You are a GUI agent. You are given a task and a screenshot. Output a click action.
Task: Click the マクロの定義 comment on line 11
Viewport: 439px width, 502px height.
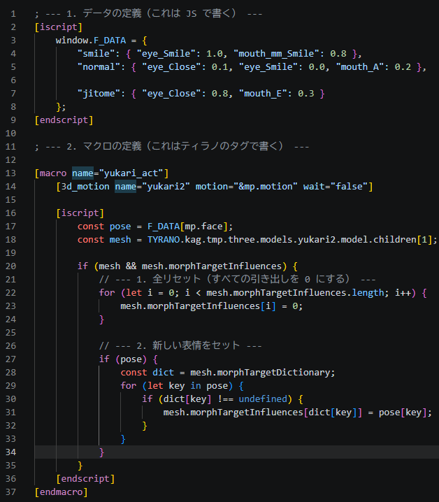[x=172, y=146]
